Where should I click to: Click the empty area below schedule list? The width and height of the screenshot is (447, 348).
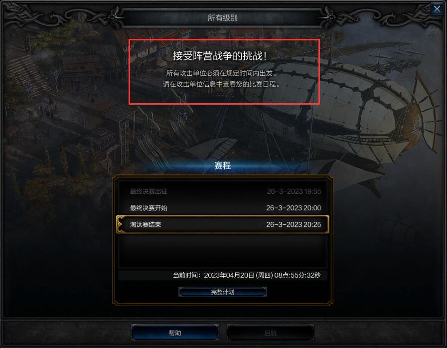coord(223,251)
